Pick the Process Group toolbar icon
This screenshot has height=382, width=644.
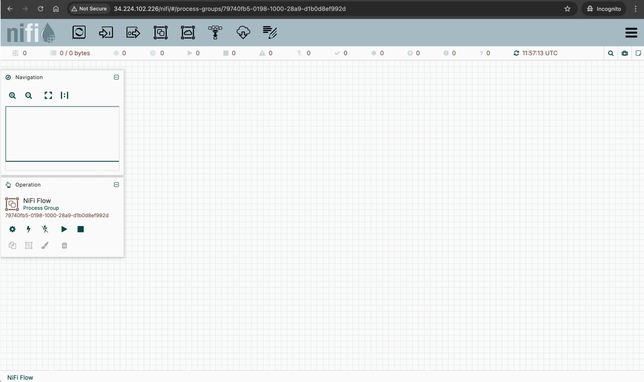click(x=160, y=32)
